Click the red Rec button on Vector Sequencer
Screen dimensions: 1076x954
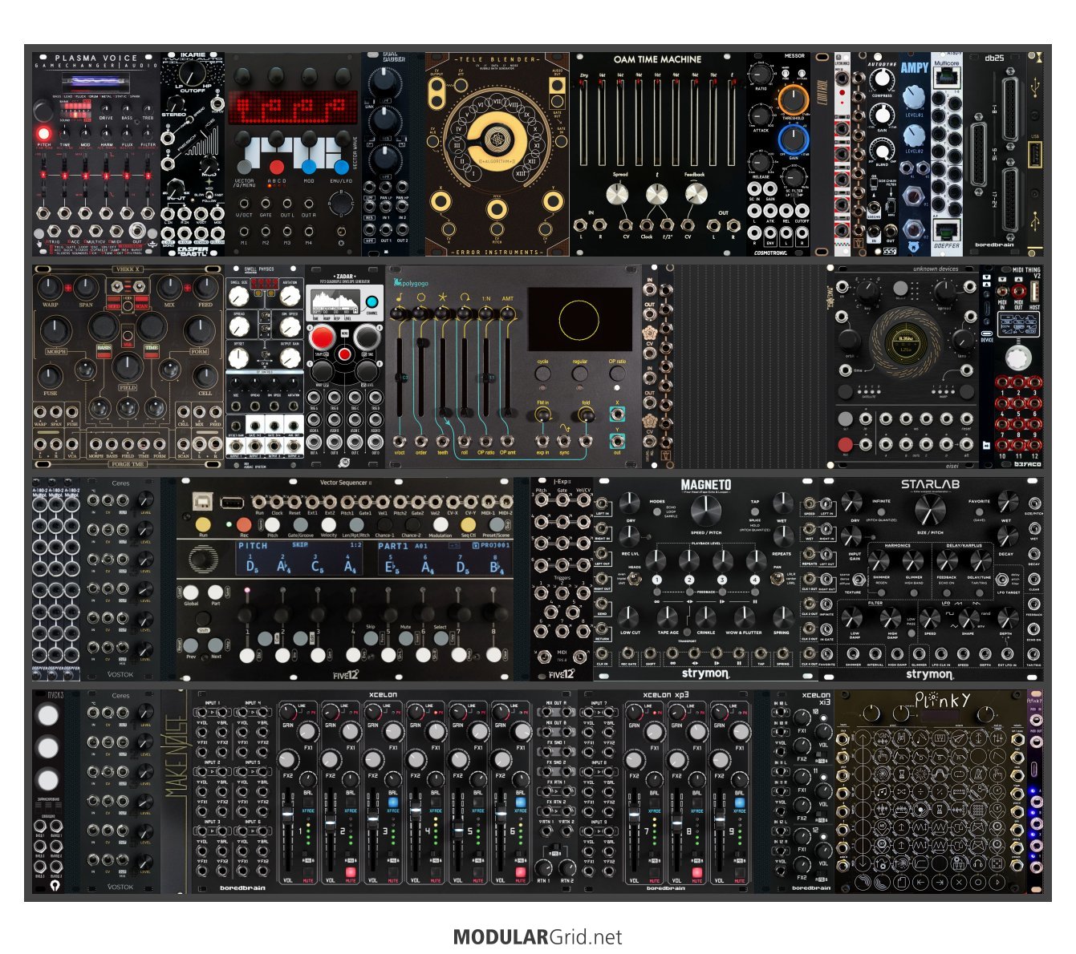pos(244,524)
